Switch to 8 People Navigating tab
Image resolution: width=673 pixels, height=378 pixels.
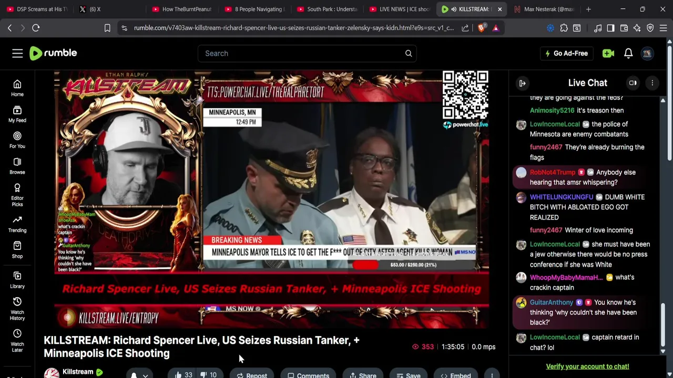tap(255, 9)
